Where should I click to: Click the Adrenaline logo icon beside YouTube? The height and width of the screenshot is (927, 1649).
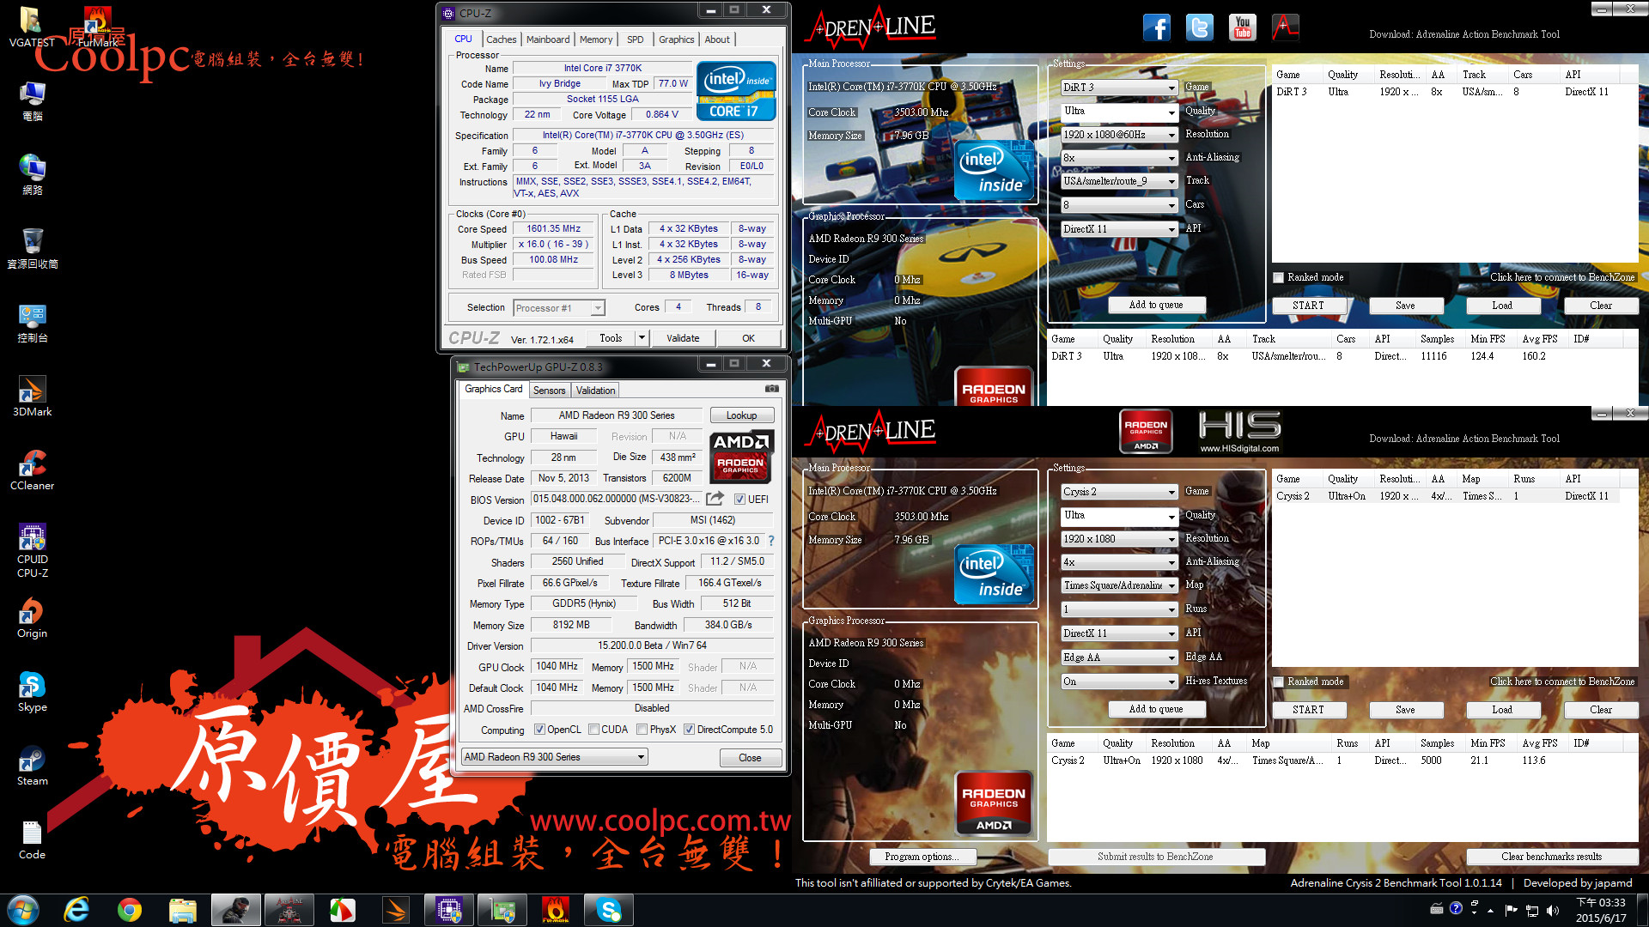pos(1286,27)
